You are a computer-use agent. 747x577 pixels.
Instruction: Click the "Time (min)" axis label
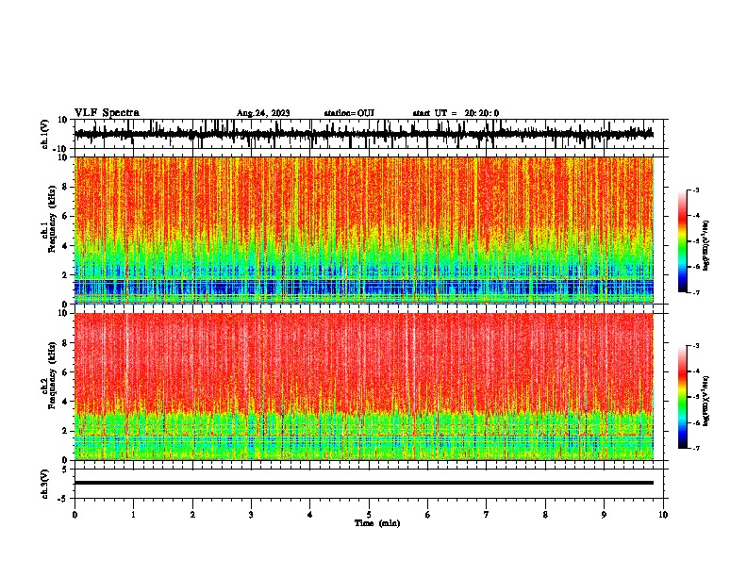click(377, 523)
